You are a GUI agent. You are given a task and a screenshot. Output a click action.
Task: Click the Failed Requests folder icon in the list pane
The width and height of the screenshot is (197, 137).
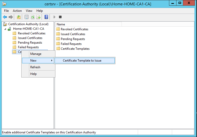(x=58, y=44)
